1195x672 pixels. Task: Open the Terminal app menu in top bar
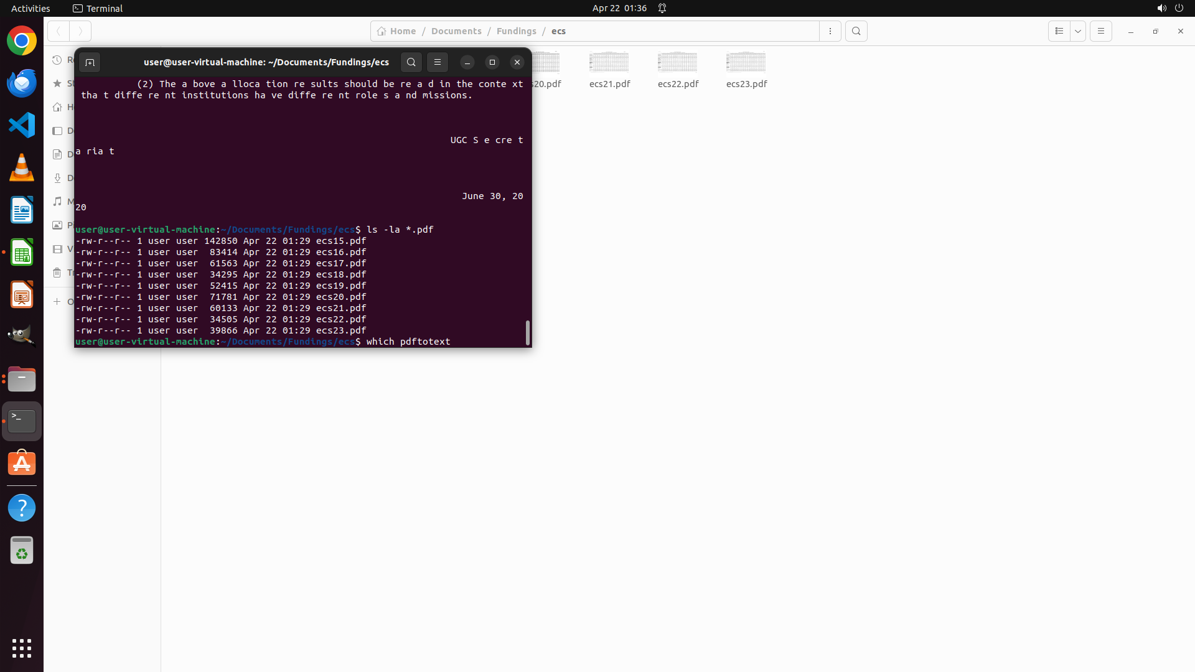[98, 8]
